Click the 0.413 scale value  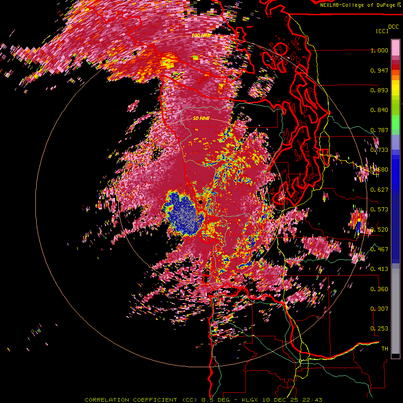[x=379, y=269]
